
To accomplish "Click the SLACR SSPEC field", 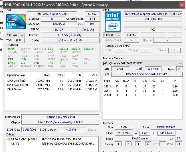I will (x=59, y=30).
